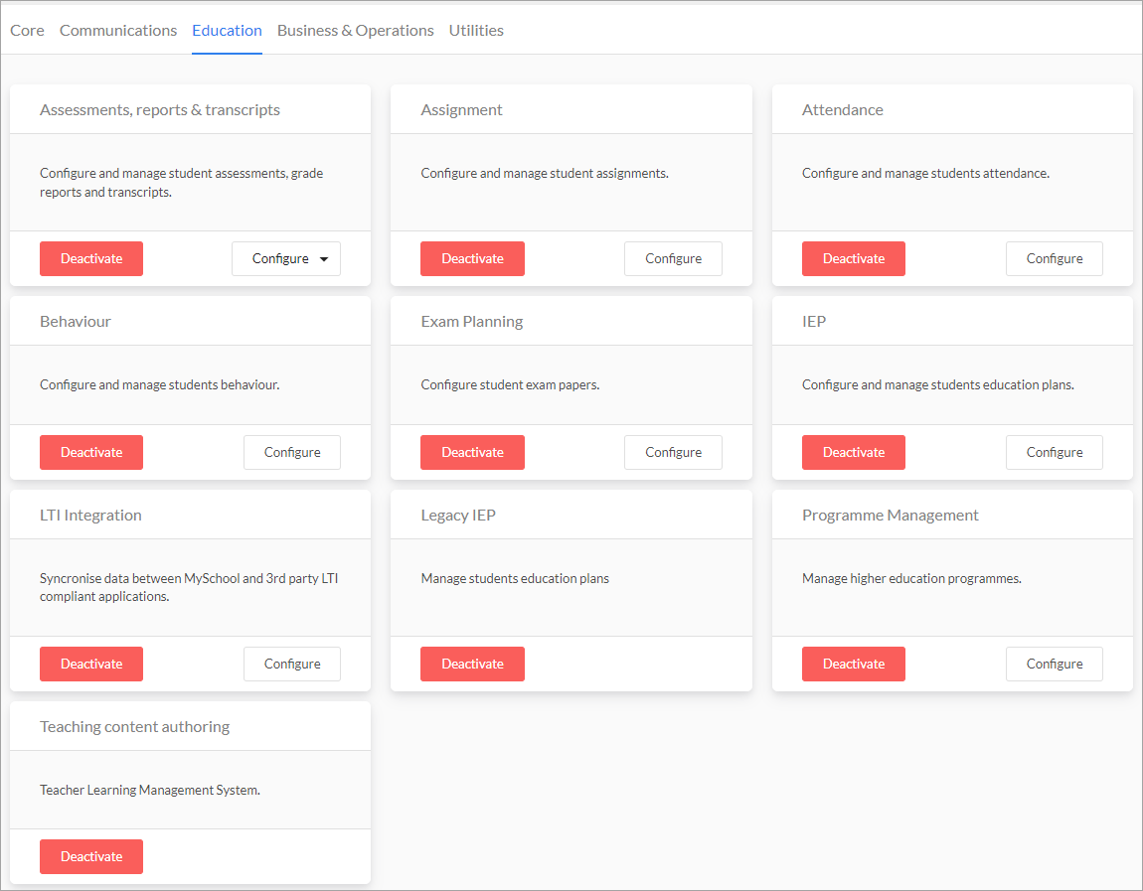Deactivate the LTI Integration module
The width and height of the screenshot is (1143, 891).
click(x=91, y=664)
